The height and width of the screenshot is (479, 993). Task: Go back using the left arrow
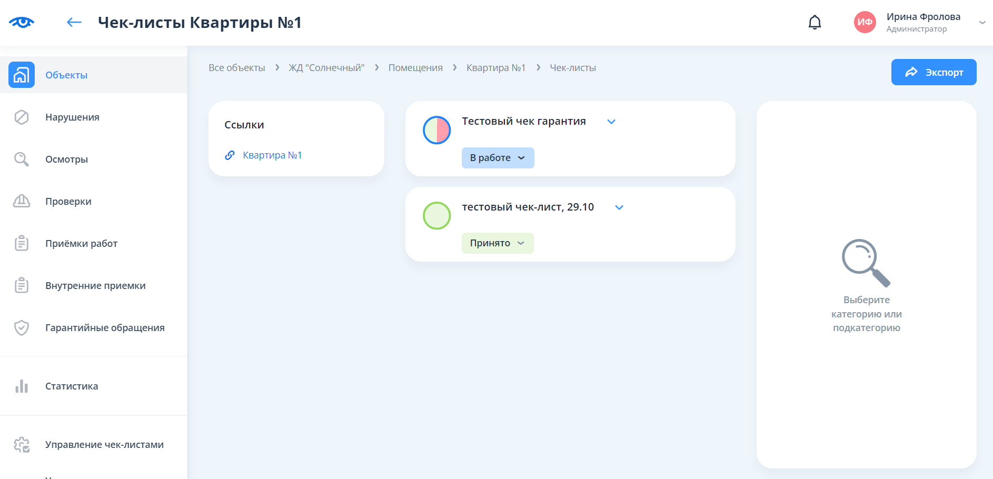(x=74, y=22)
